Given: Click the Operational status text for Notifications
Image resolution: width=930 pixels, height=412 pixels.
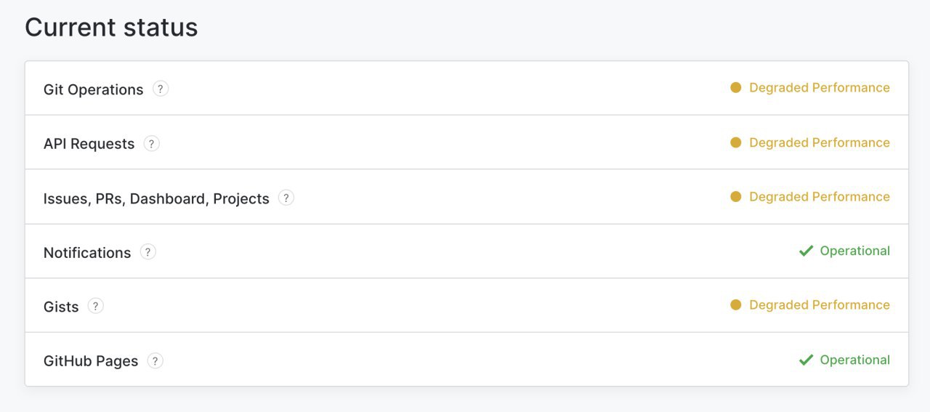Looking at the screenshot, I should pos(855,251).
